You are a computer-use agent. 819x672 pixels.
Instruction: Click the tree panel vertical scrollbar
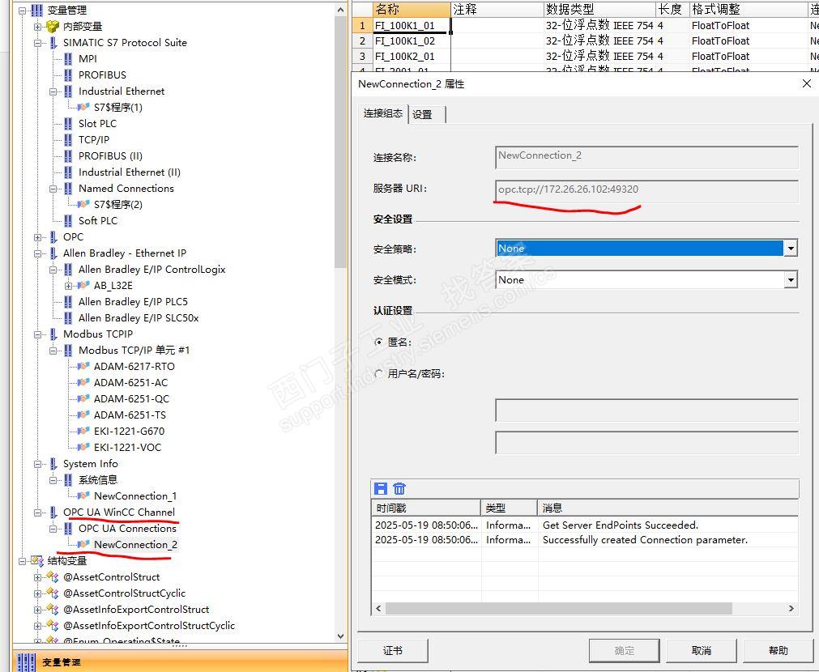[x=340, y=141]
